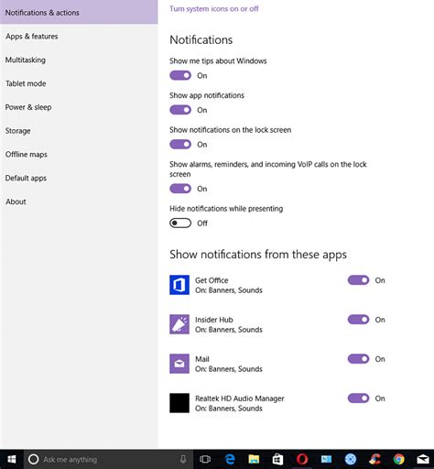Click the Insider Hub app icon
Image resolution: width=434 pixels, height=469 pixels.
pyautogui.click(x=179, y=324)
